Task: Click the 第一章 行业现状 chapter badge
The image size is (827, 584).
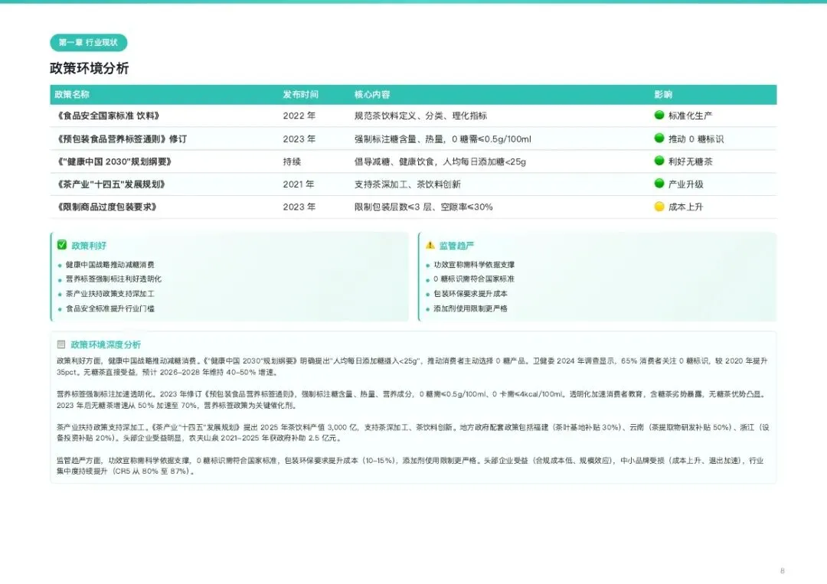Action: (89, 43)
